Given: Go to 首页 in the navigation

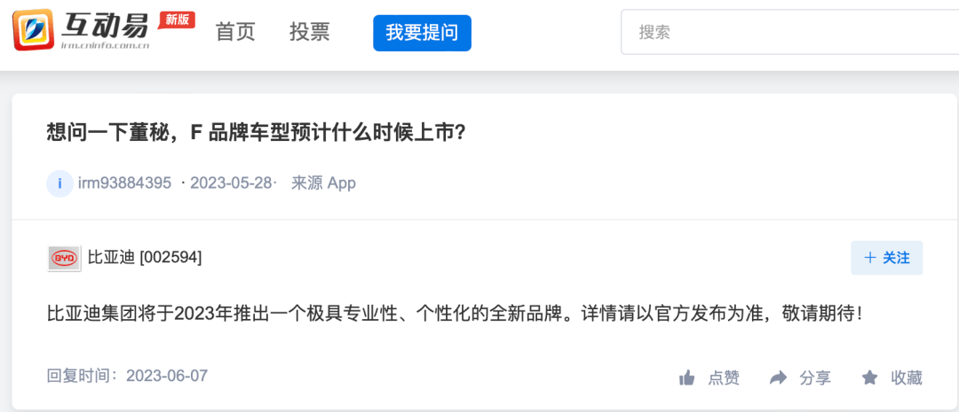Looking at the screenshot, I should pos(235,32).
